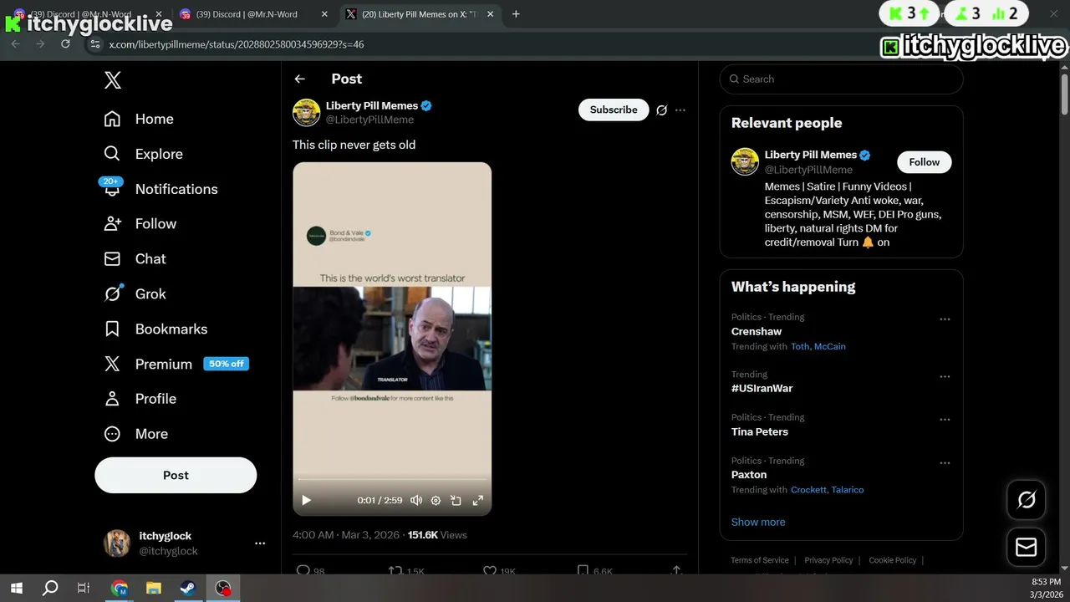Open the options menu for the Crenshaw trend
Image resolution: width=1070 pixels, height=602 pixels.
tap(945, 319)
